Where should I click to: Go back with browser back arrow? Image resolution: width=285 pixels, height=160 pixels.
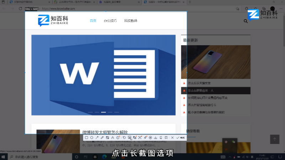4,9
